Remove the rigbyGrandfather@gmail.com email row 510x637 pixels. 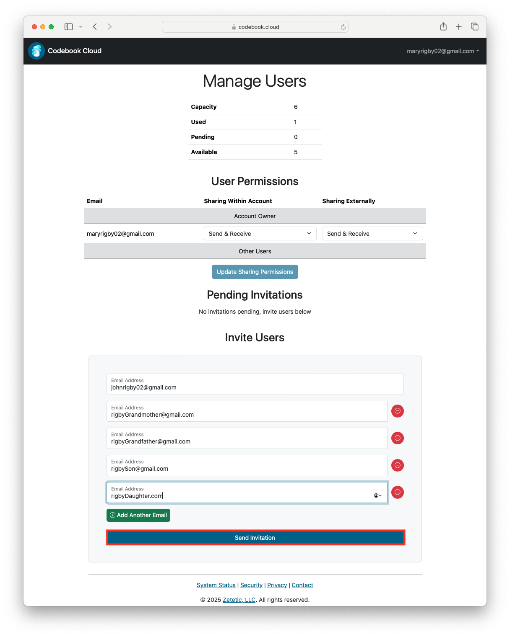click(x=397, y=438)
